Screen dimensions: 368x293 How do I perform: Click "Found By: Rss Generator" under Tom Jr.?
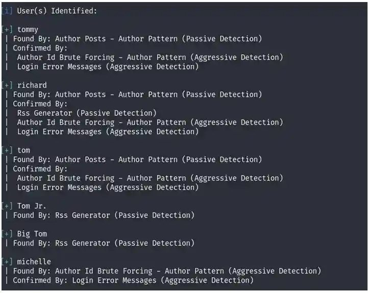coord(104,215)
